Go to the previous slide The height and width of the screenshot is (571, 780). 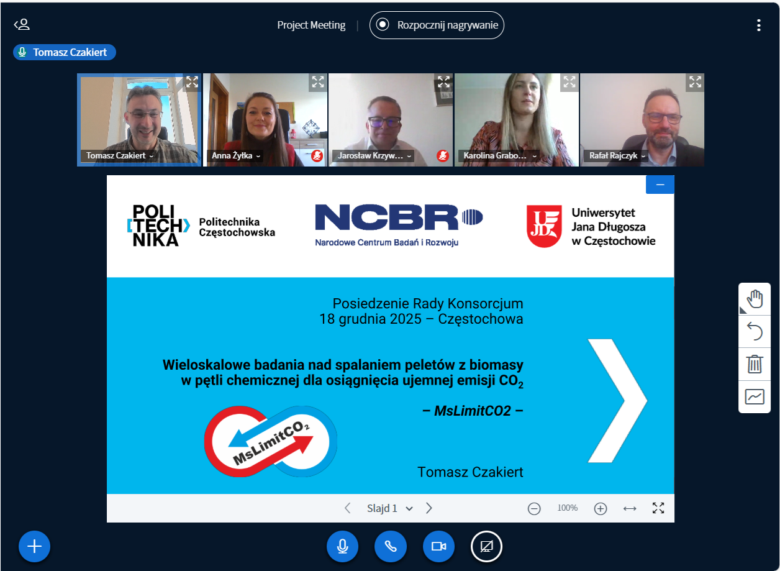tap(348, 508)
